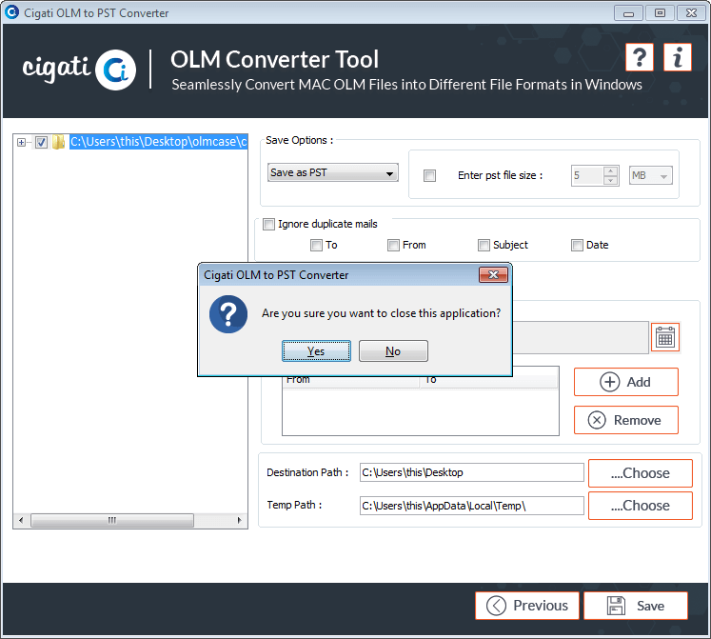Choose the Destination Path folder
Screen dimensions: 711x639
(x=641, y=473)
